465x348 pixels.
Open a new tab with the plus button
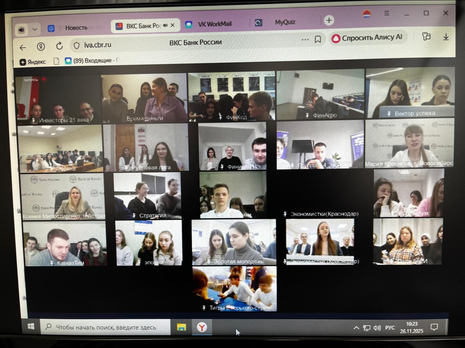[x=329, y=20]
